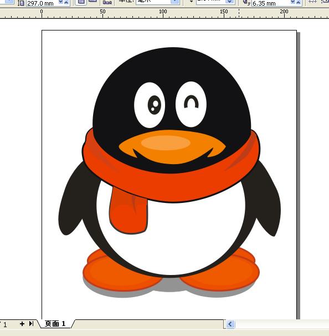Click the page height icon beside 297.0 mm
This screenshot has width=329, height=336.
[x=21, y=3]
